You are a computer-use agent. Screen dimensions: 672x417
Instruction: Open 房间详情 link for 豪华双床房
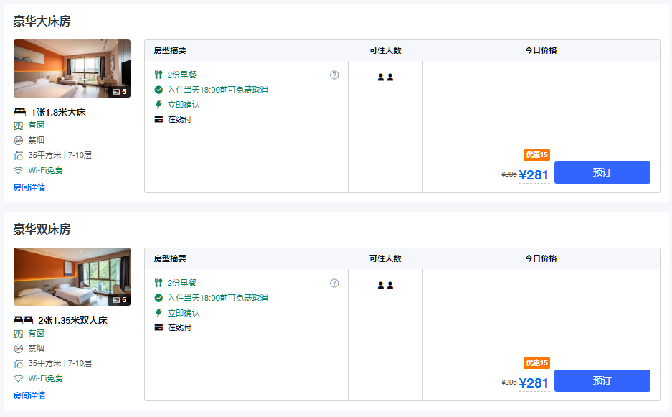point(29,395)
